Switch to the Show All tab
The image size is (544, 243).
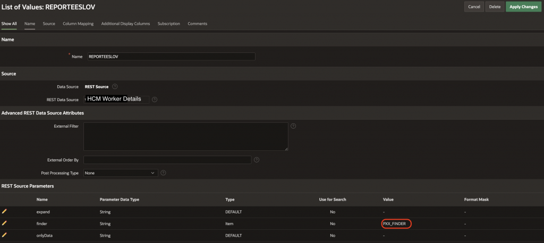tap(9, 24)
